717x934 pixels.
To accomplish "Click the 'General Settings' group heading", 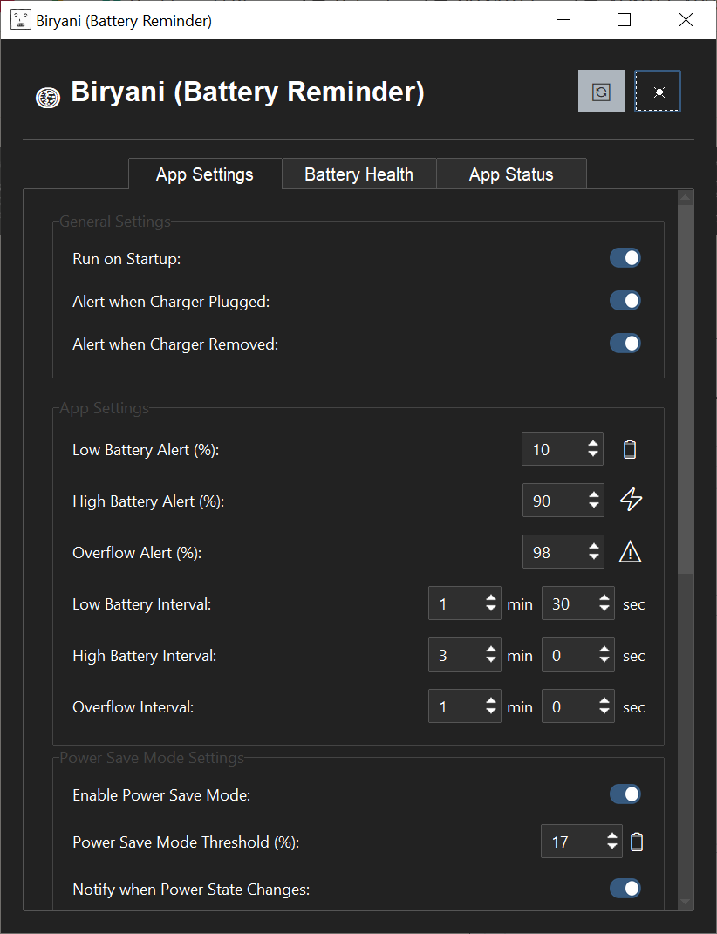I will click(115, 222).
